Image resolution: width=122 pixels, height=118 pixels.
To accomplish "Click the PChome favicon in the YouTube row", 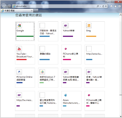I will click(66, 49).
